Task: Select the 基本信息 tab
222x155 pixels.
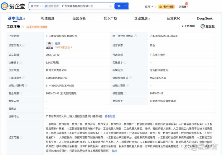Action: pyautogui.click(x=16, y=18)
